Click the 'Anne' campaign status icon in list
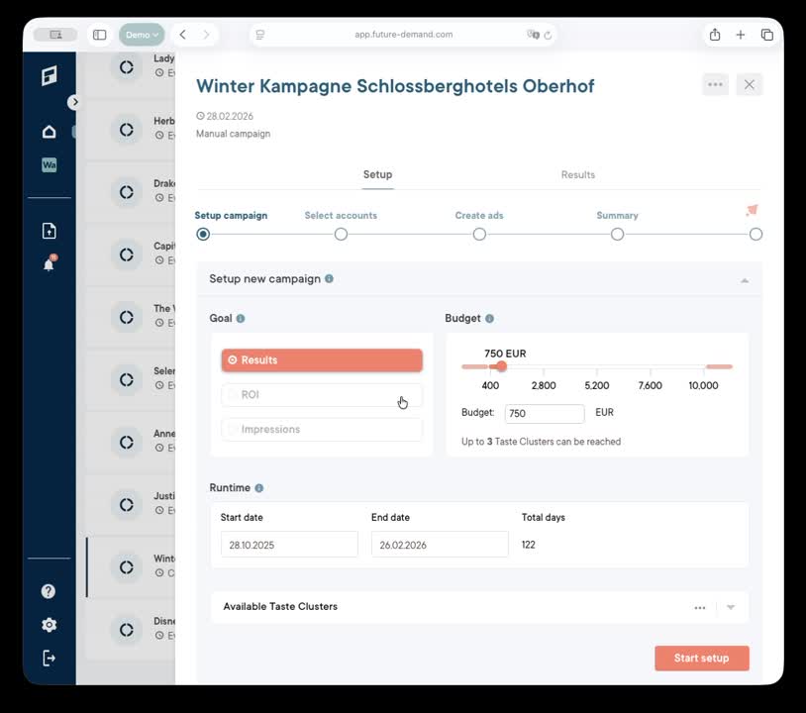Viewport: 806px width, 713px height. (127, 442)
